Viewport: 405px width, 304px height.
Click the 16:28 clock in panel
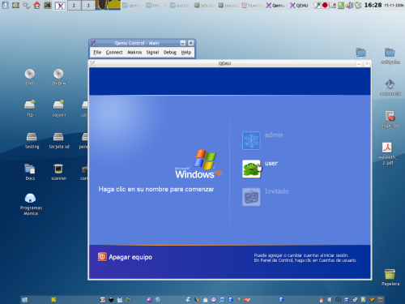pos(373,5)
